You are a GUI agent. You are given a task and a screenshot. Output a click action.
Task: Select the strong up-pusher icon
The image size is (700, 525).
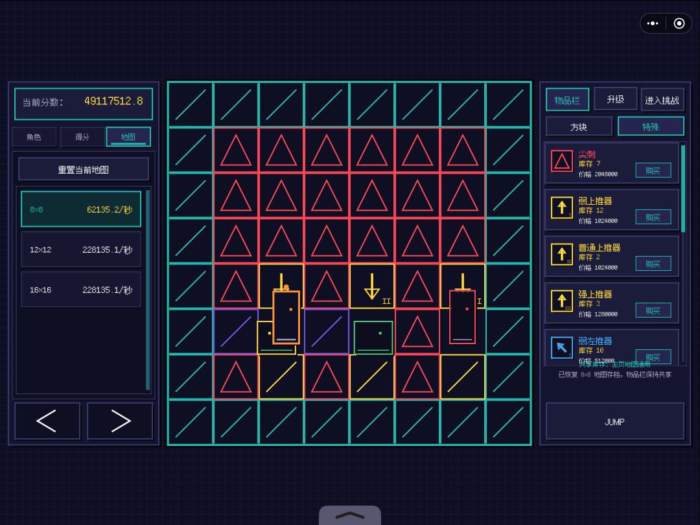click(561, 301)
